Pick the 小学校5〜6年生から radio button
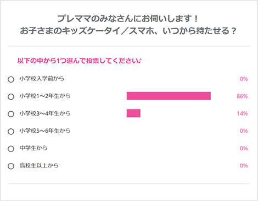This screenshot has width=258, height=201. tap(11, 132)
